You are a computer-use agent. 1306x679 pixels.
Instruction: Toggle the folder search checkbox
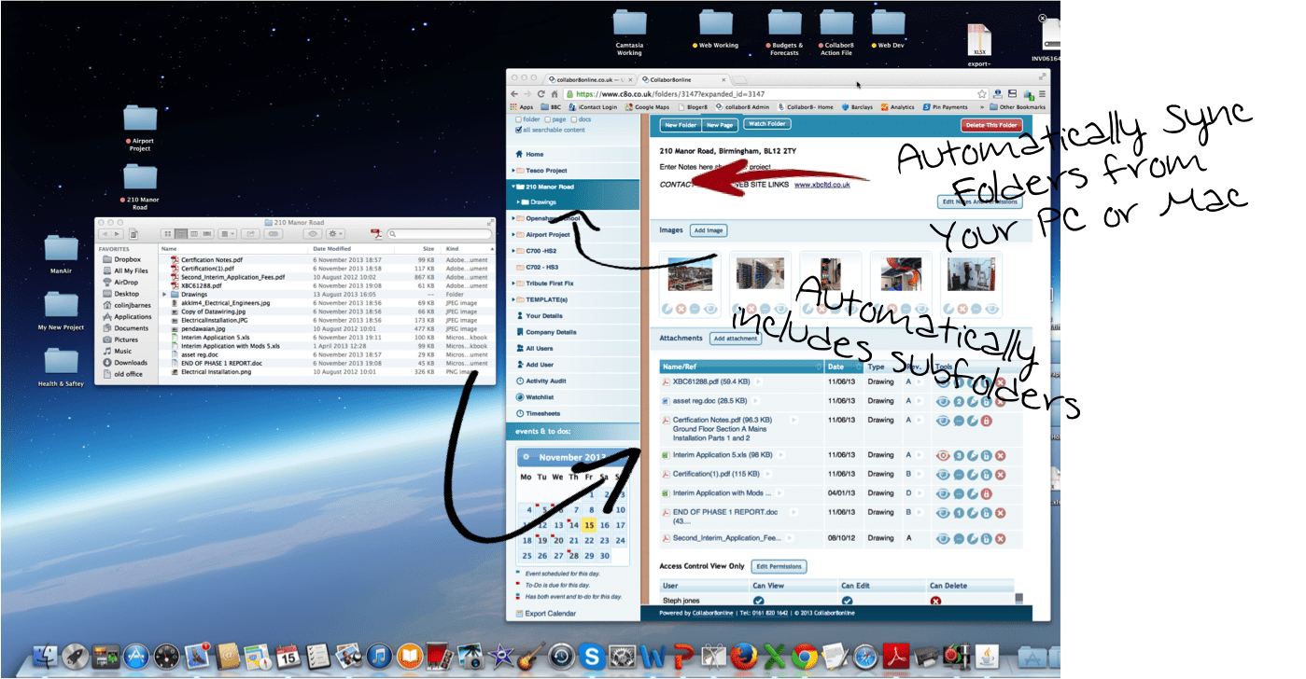tap(519, 119)
